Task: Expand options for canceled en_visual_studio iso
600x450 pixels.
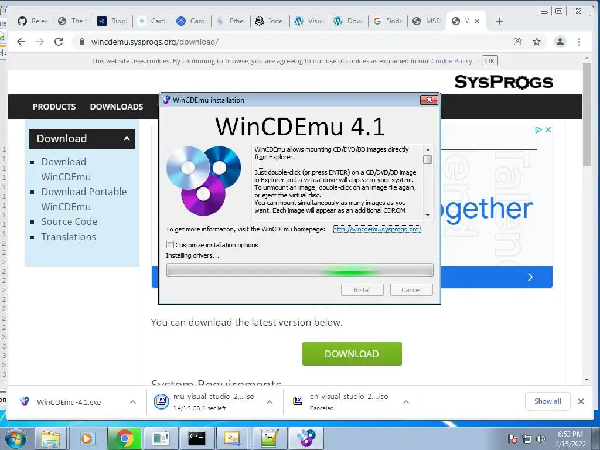Action: (406, 402)
